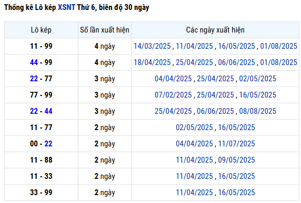Select the '33 - 99' pair cell

(41, 193)
